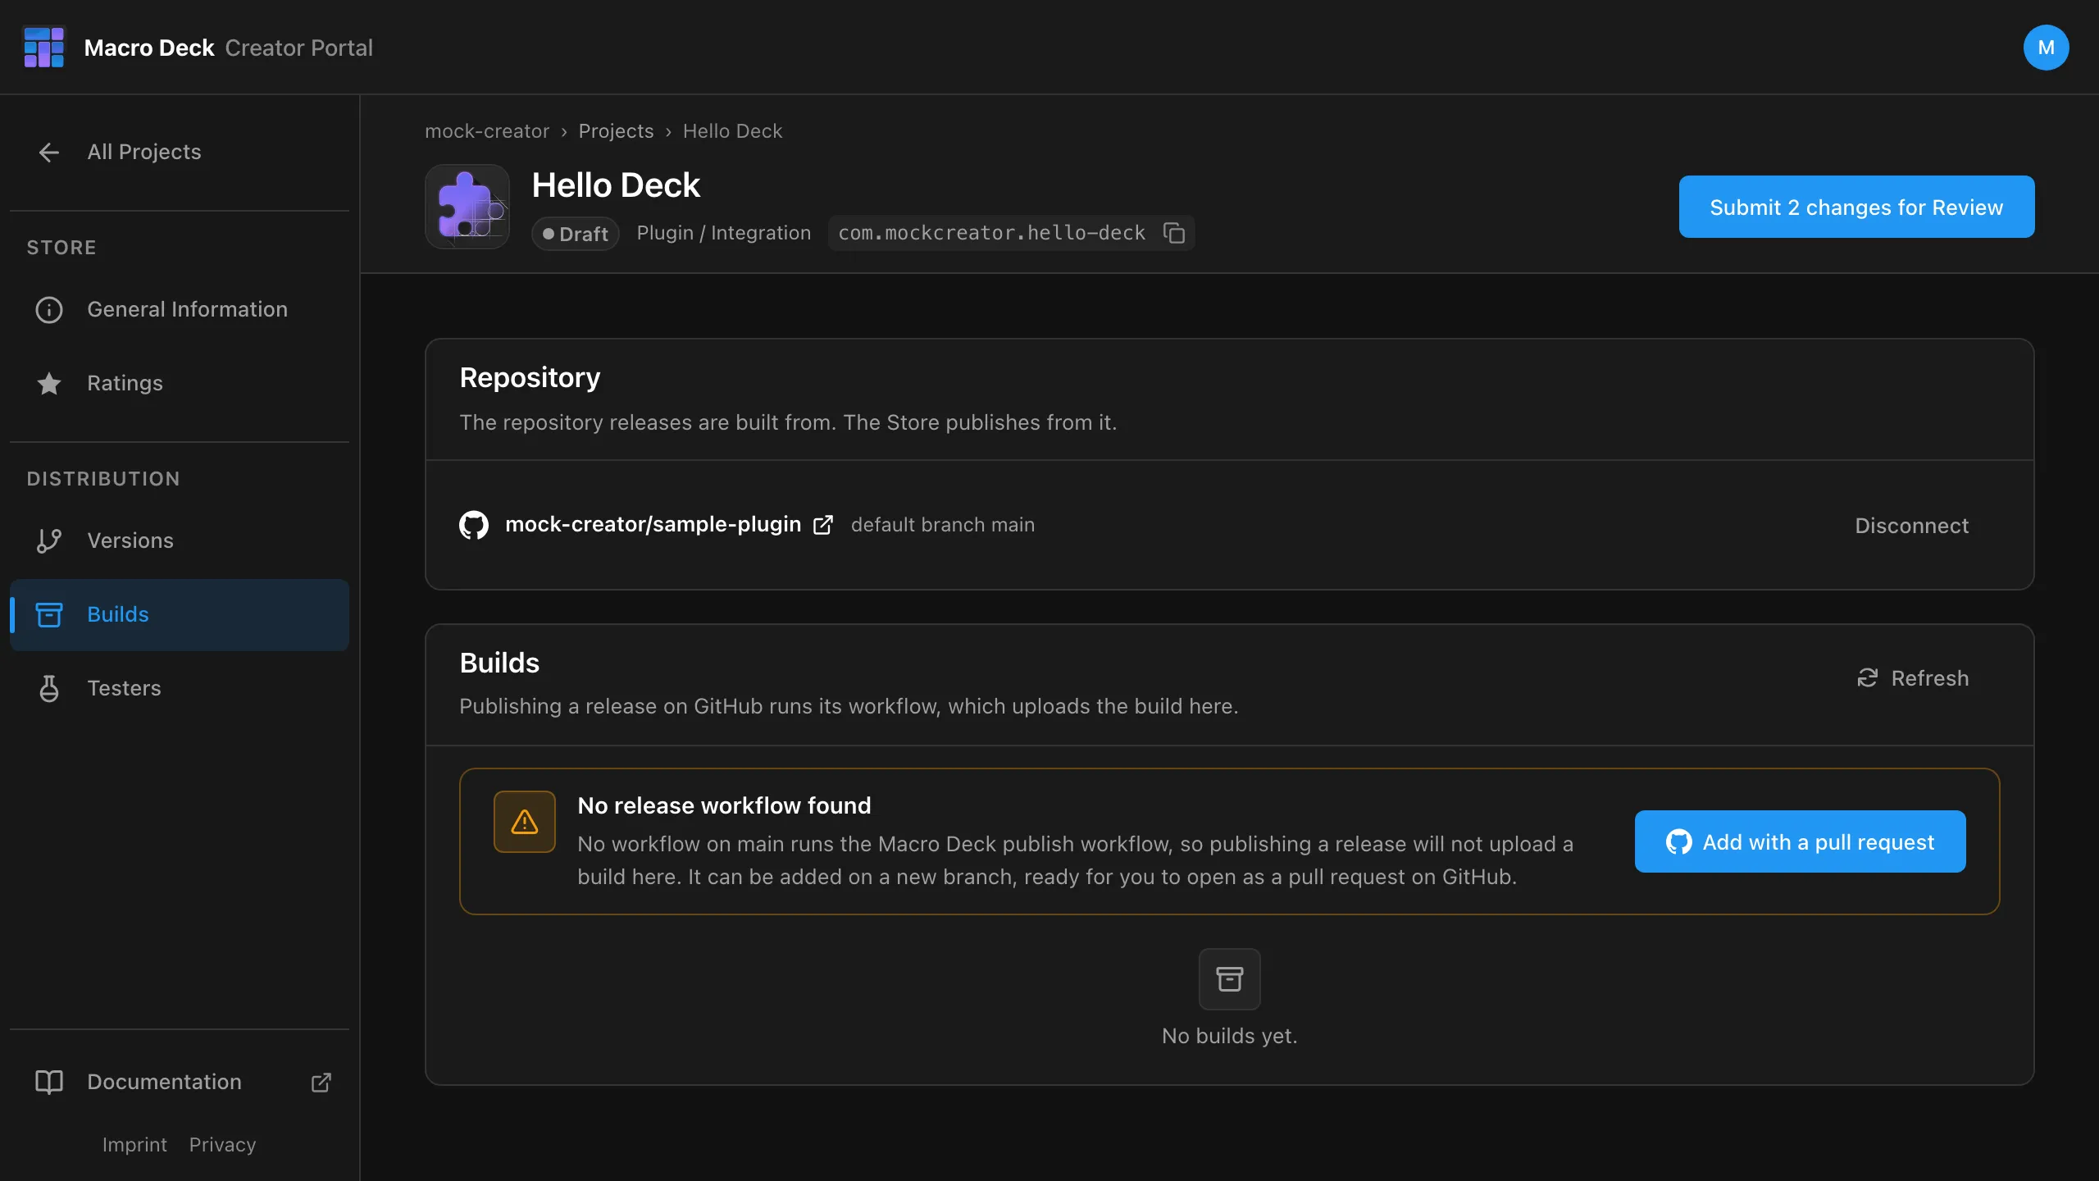This screenshot has height=1181, width=2099.
Task: Click the back arrow next to All Projects
Action: pyautogui.click(x=49, y=152)
